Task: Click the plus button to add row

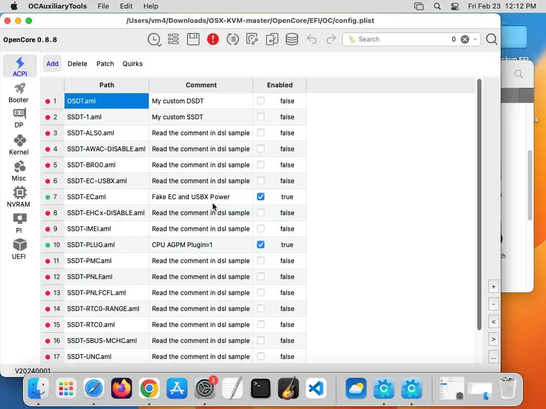Action: click(x=493, y=287)
